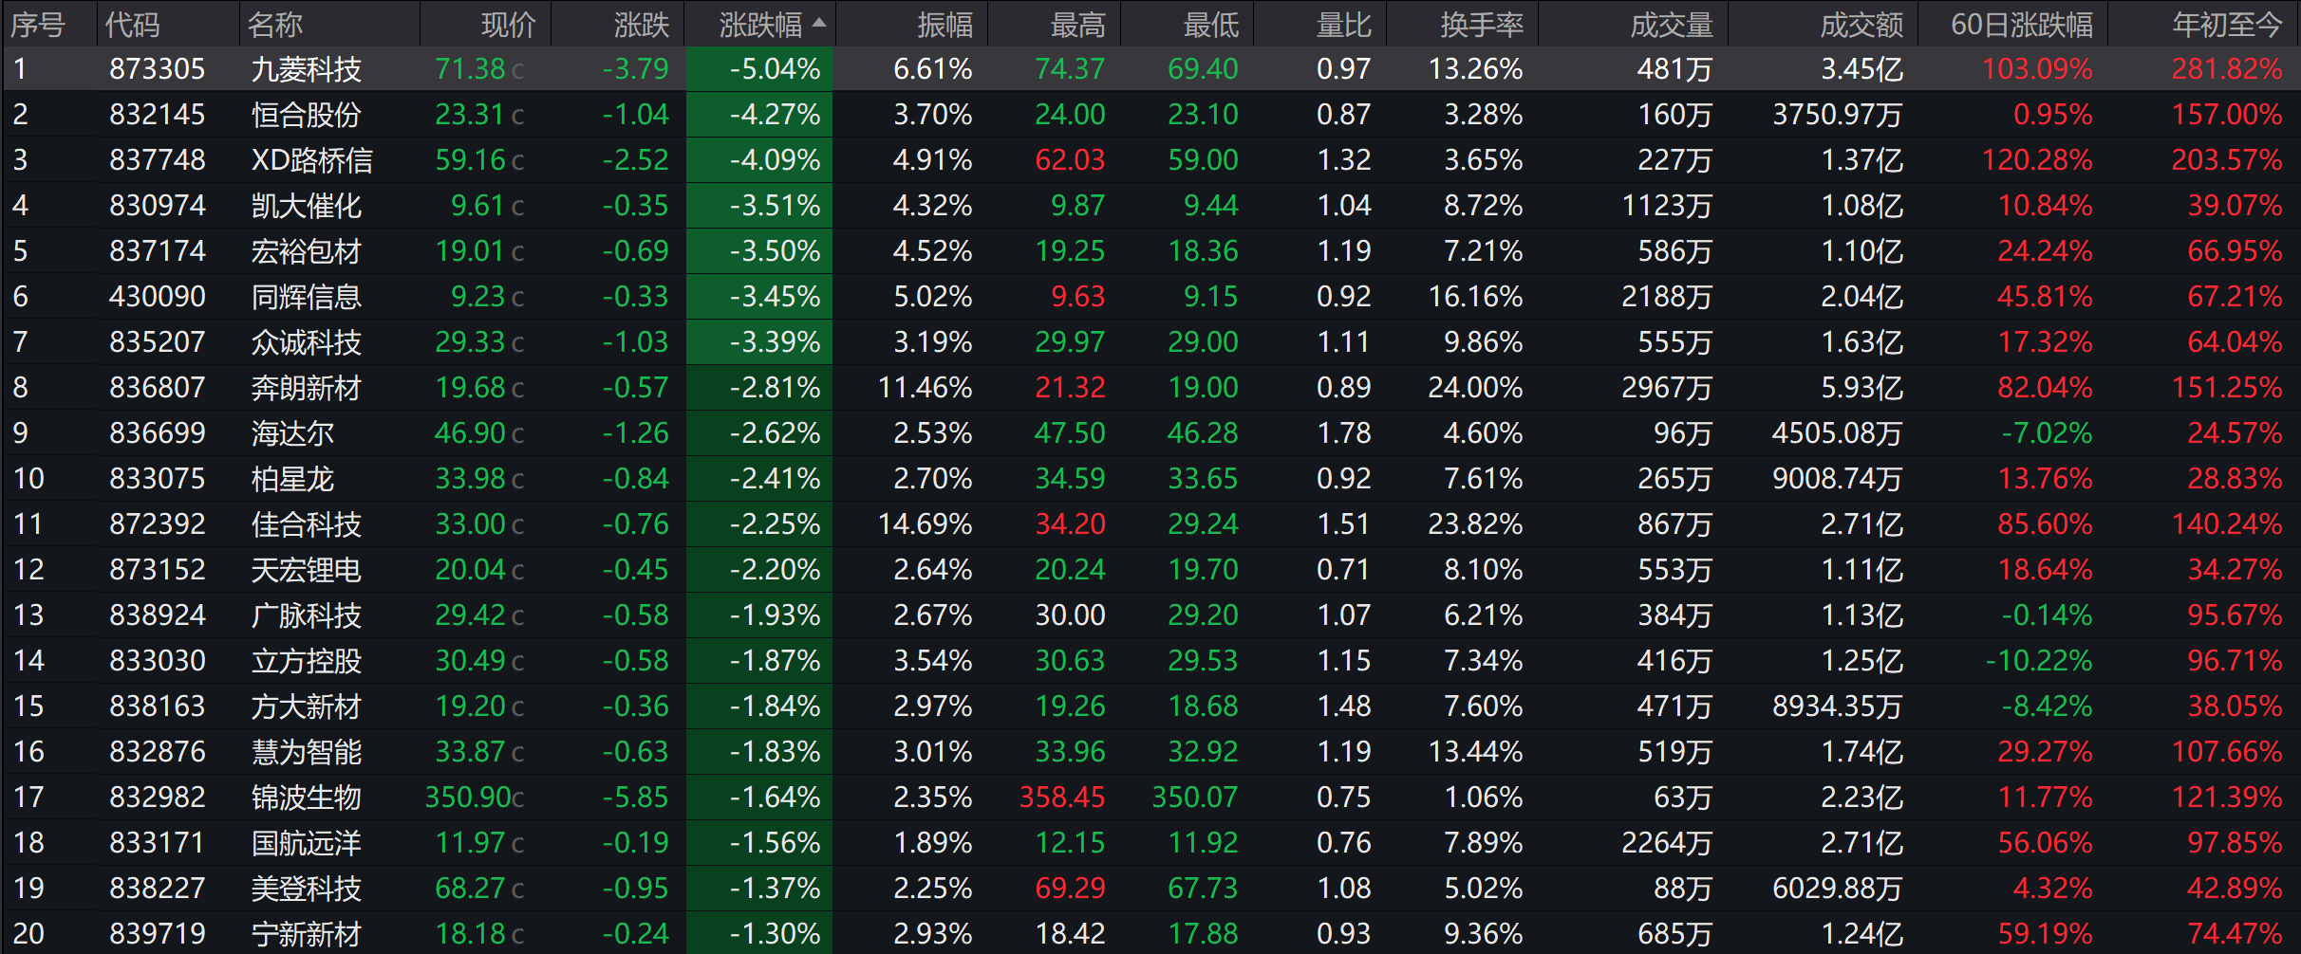Viewport: 2301px width, 954px height.
Task: Click the 年初至今 column header
Action: click(x=2227, y=25)
